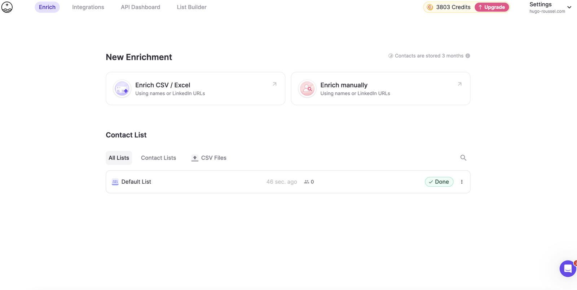The height and width of the screenshot is (290, 577).
Task: Click the Contacts are stored 3 months text
Action: [429, 56]
